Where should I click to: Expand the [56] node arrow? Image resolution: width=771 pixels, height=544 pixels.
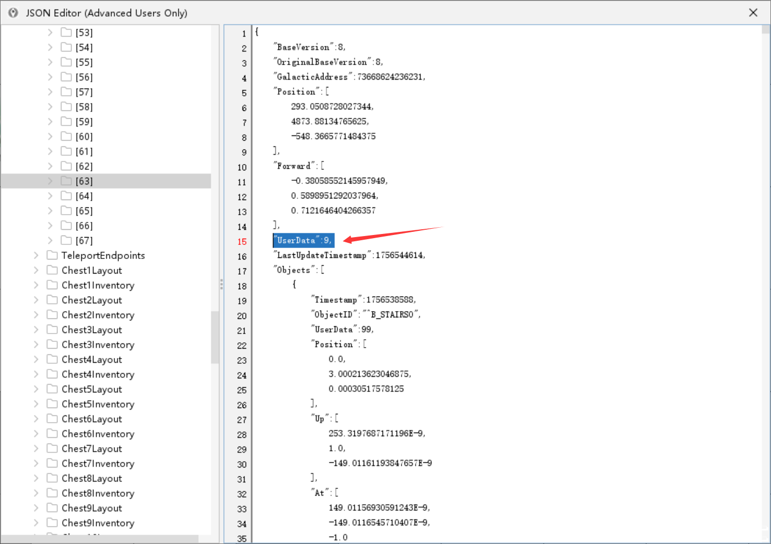pos(50,77)
